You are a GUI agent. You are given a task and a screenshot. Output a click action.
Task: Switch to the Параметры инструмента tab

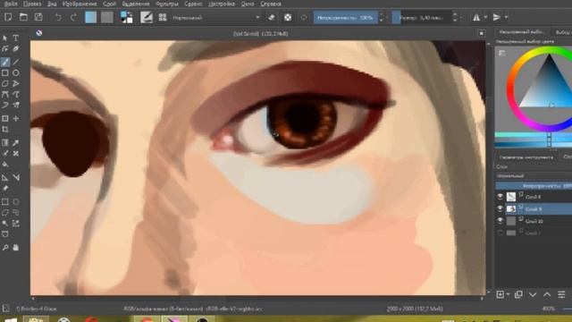[526, 157]
